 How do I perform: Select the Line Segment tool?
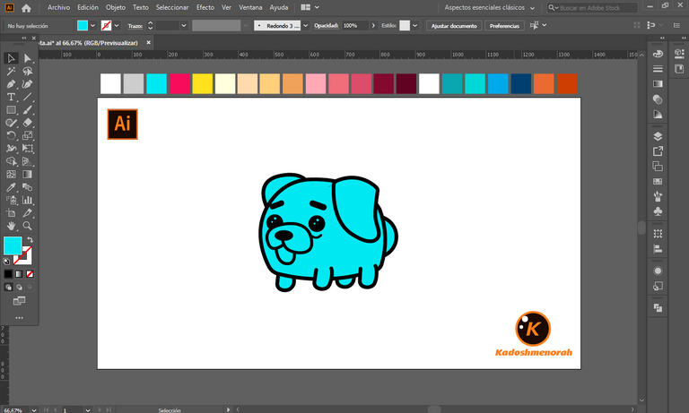pyautogui.click(x=27, y=97)
